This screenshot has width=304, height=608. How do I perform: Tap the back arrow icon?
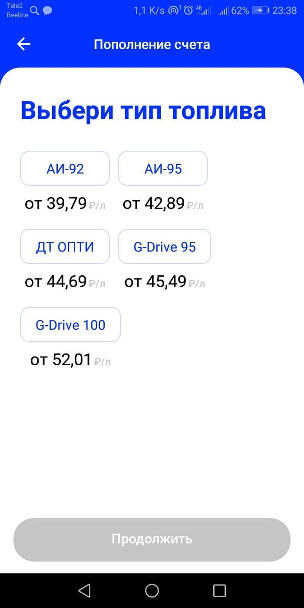pyautogui.click(x=24, y=44)
